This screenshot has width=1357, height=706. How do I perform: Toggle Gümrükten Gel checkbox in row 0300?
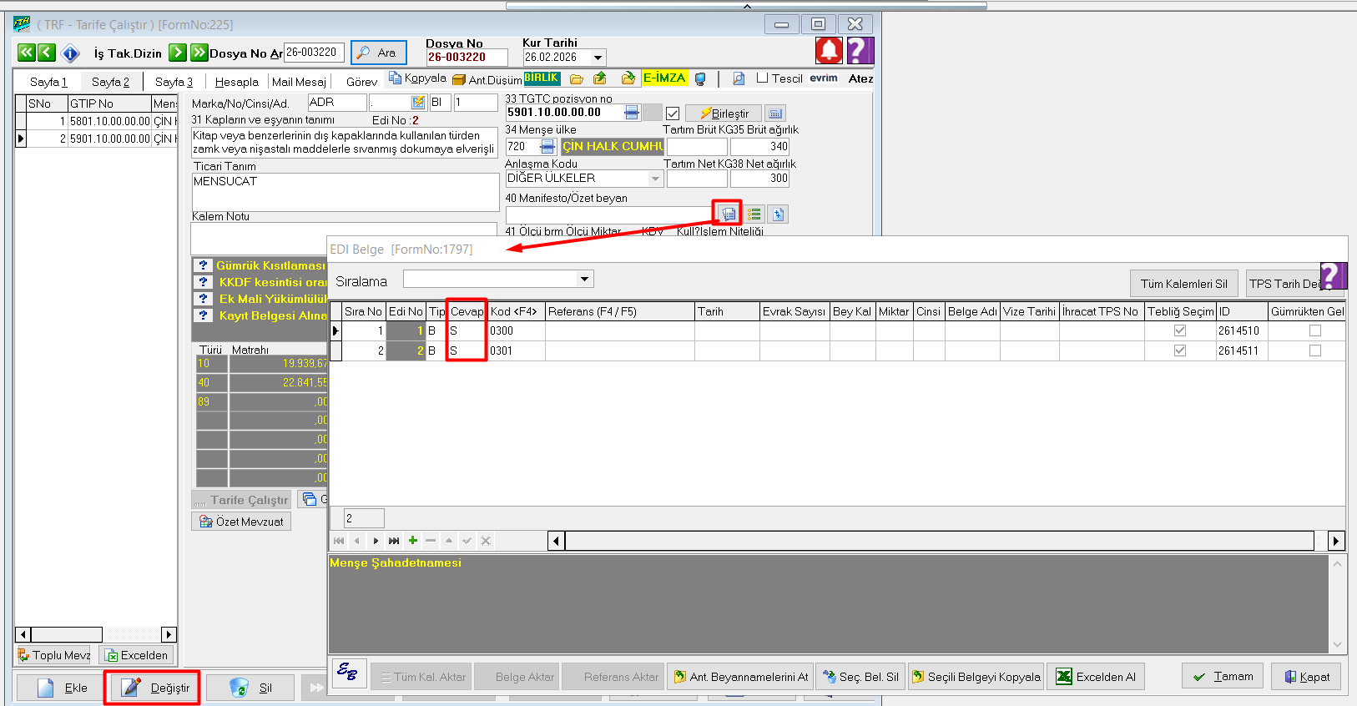(x=1314, y=330)
